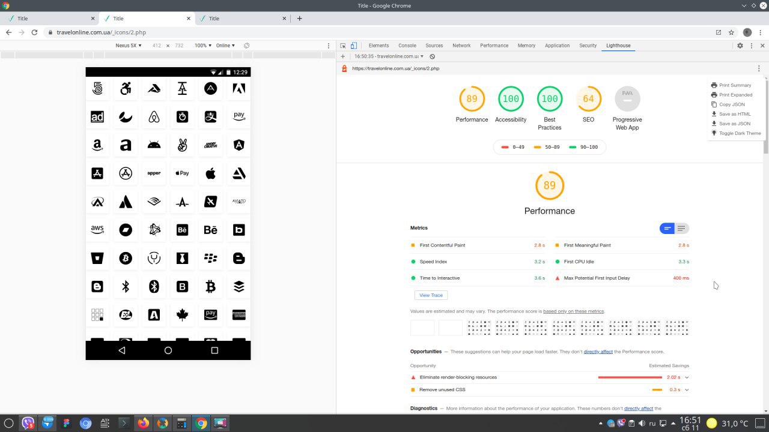Image resolution: width=769 pixels, height=432 pixels.
Task: Click the BlackBerry icon in the page
Action: (x=210, y=258)
